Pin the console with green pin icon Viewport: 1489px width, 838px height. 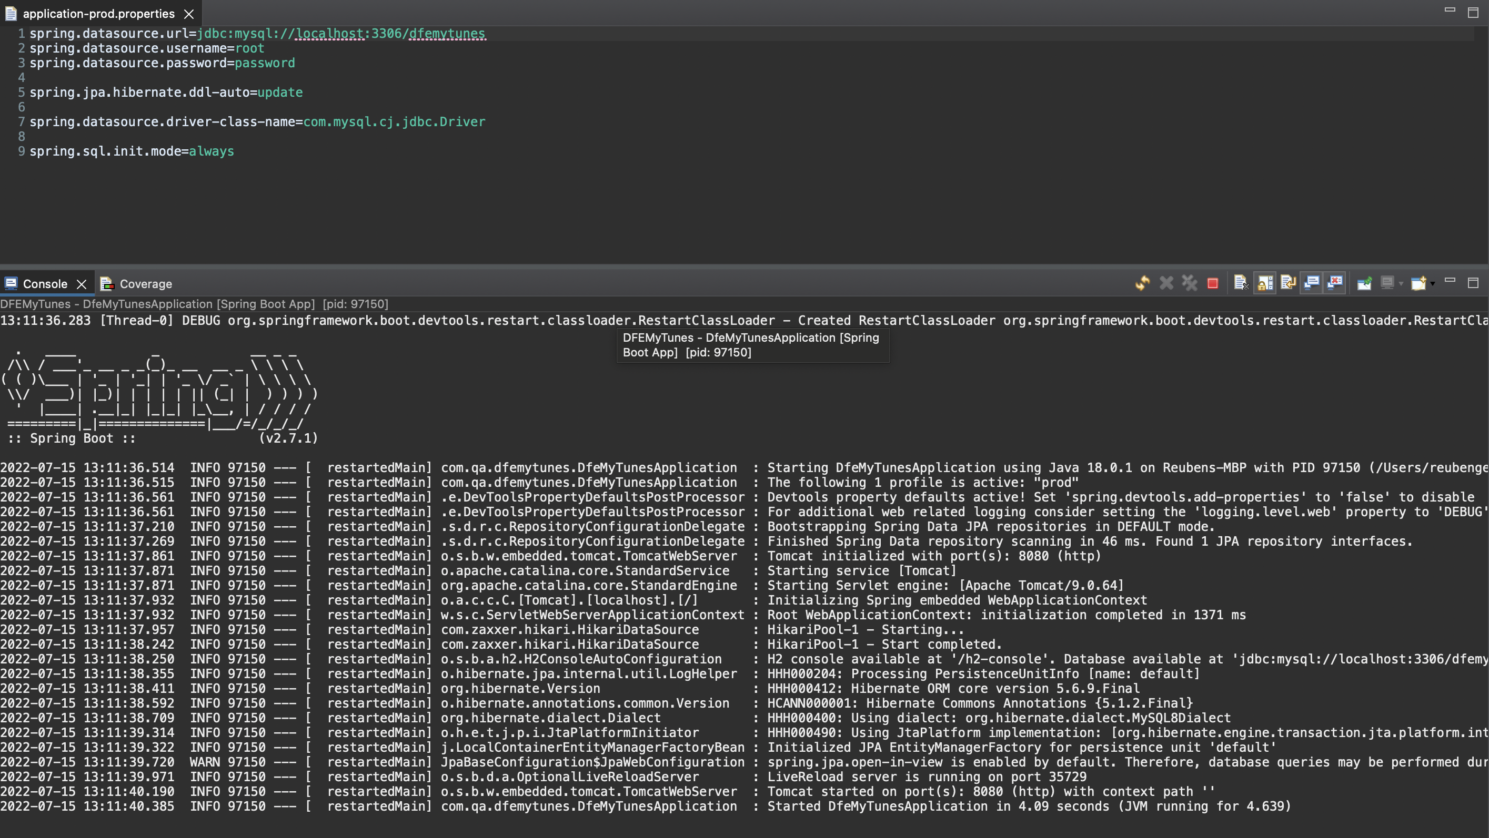tap(1364, 283)
